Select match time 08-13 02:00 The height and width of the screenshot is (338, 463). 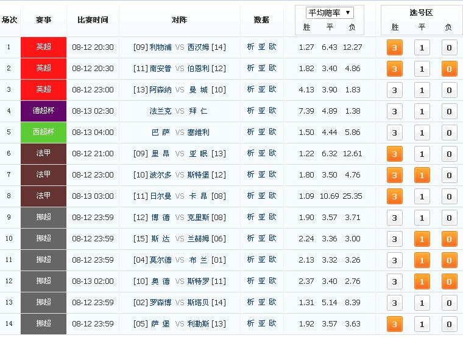click(x=93, y=281)
